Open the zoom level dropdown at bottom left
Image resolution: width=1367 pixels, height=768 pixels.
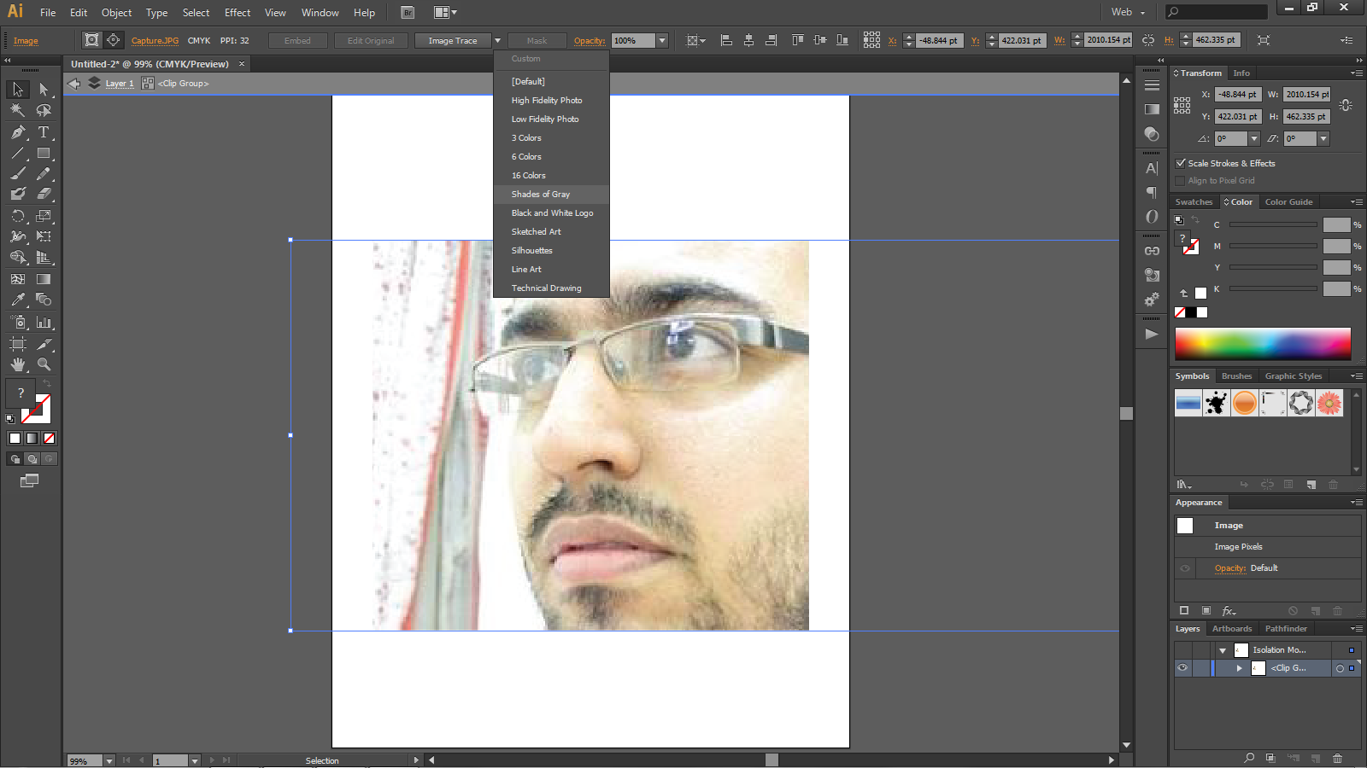tap(109, 760)
